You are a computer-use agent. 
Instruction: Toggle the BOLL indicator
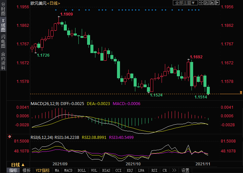click(81, 170)
